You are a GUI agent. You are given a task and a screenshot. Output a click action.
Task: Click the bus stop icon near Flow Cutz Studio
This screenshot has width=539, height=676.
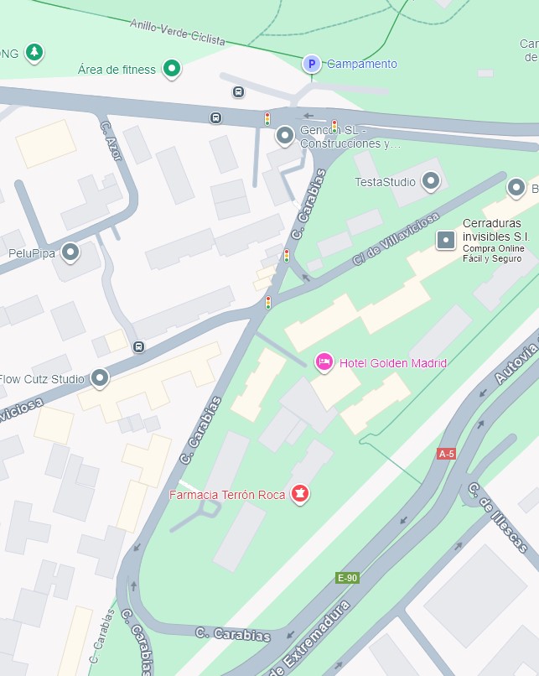139,346
